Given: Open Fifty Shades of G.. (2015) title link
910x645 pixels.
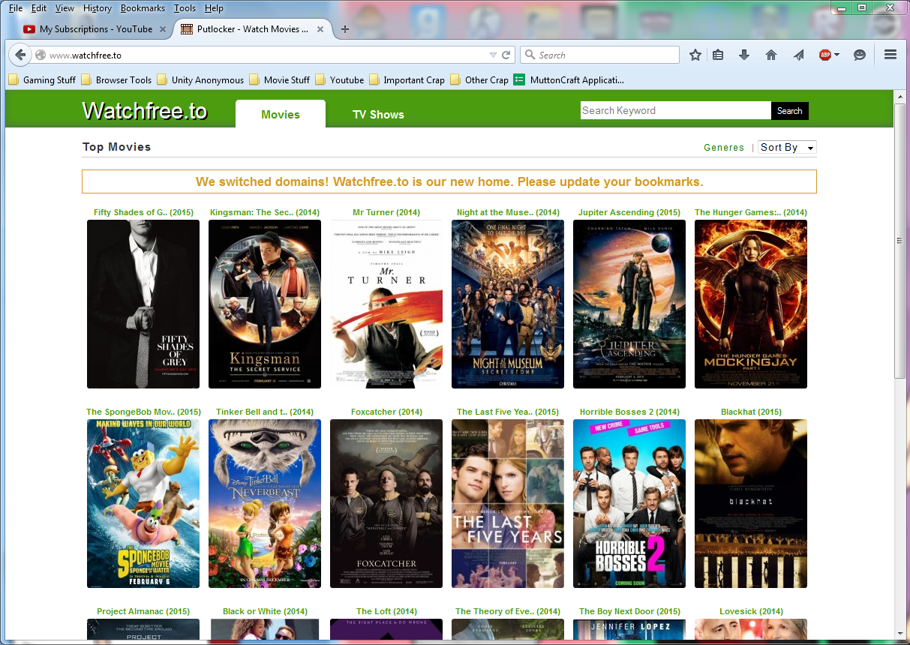Looking at the screenshot, I should click(143, 212).
